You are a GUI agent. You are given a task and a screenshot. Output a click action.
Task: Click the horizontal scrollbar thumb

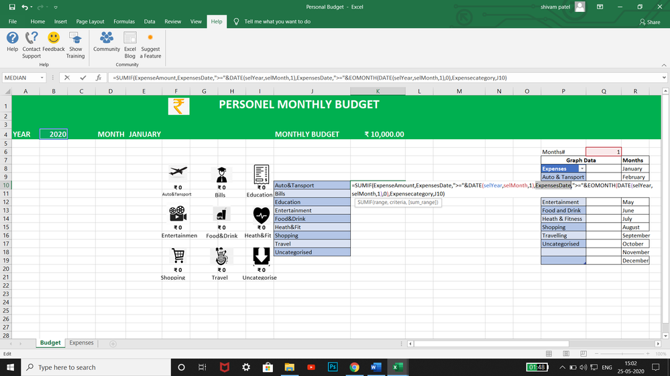tap(492, 344)
